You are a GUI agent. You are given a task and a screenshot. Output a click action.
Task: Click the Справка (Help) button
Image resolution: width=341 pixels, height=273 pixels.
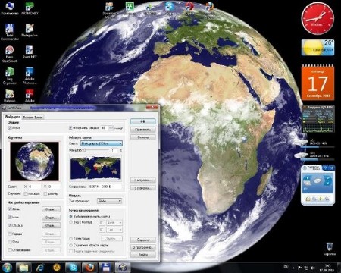143,240
